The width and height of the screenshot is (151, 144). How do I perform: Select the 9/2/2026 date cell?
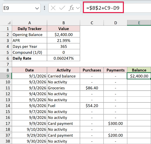click(30, 82)
